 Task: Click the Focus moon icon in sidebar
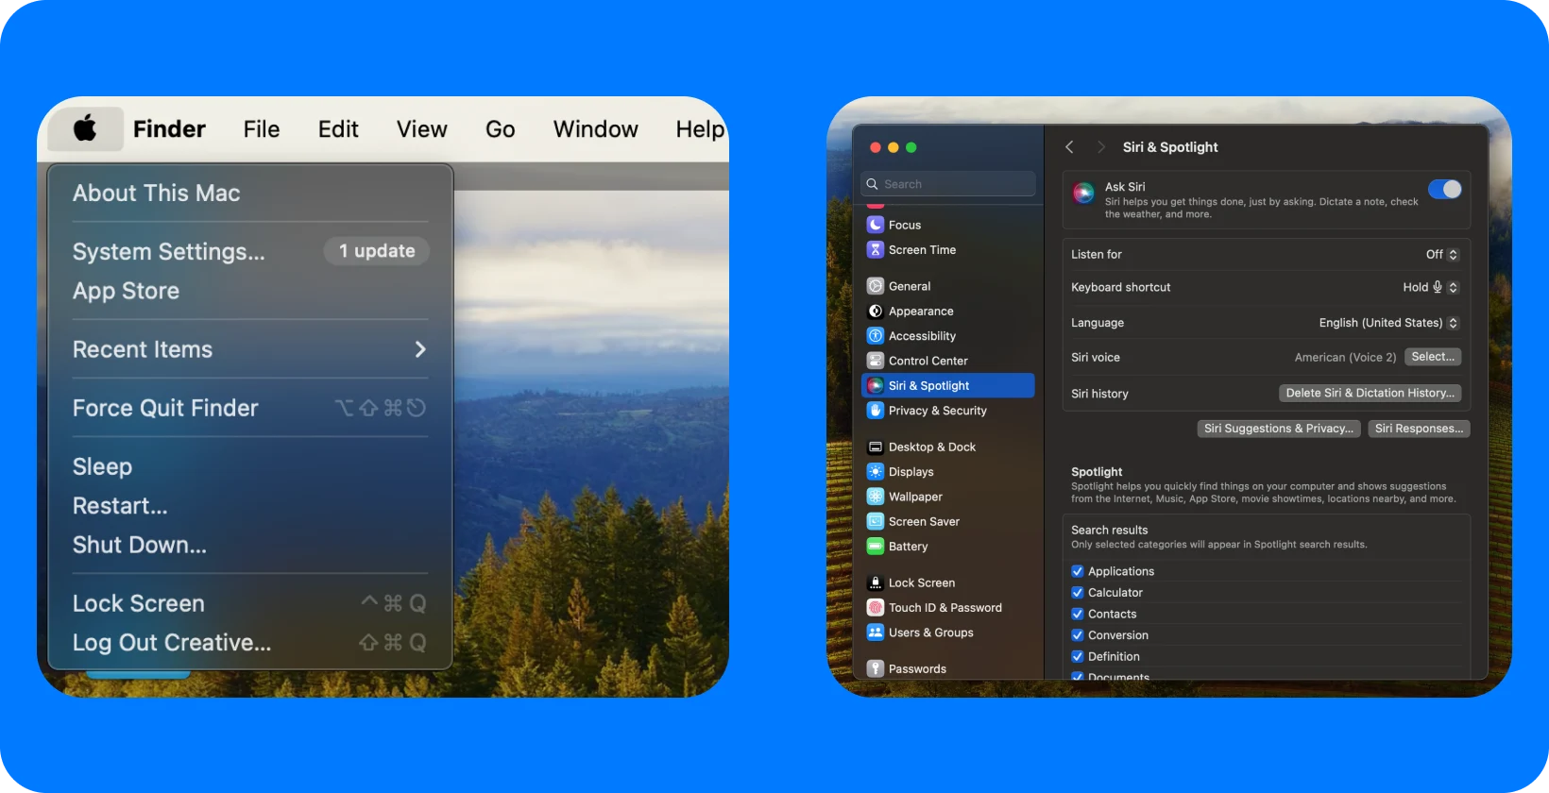[876, 225]
